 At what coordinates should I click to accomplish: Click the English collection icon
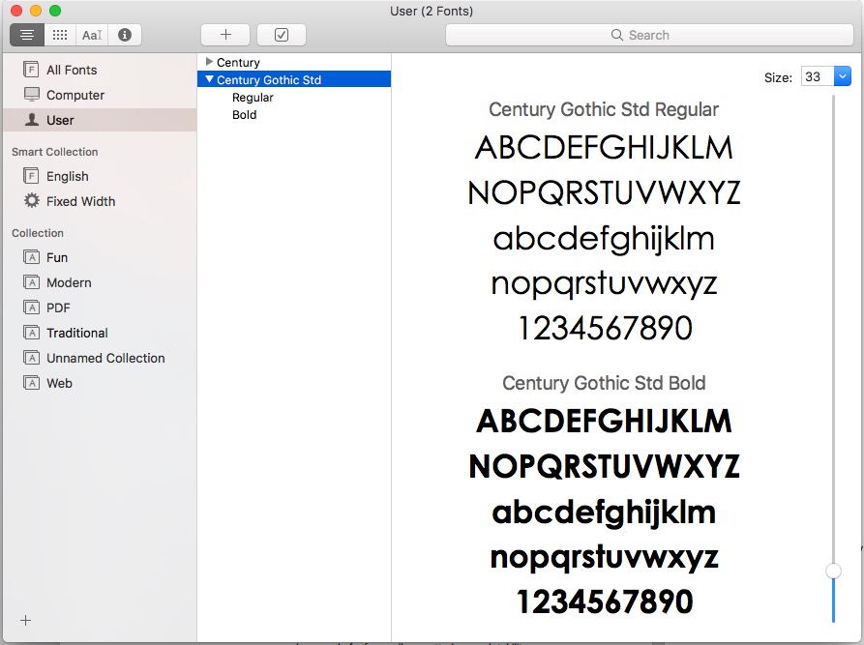click(x=31, y=176)
